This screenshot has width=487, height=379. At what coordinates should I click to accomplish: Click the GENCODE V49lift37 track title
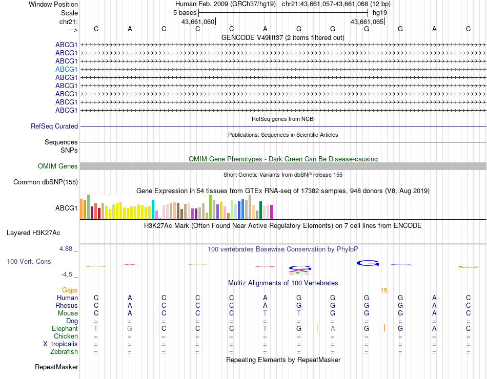point(283,37)
